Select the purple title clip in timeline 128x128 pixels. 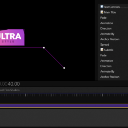(64, 106)
